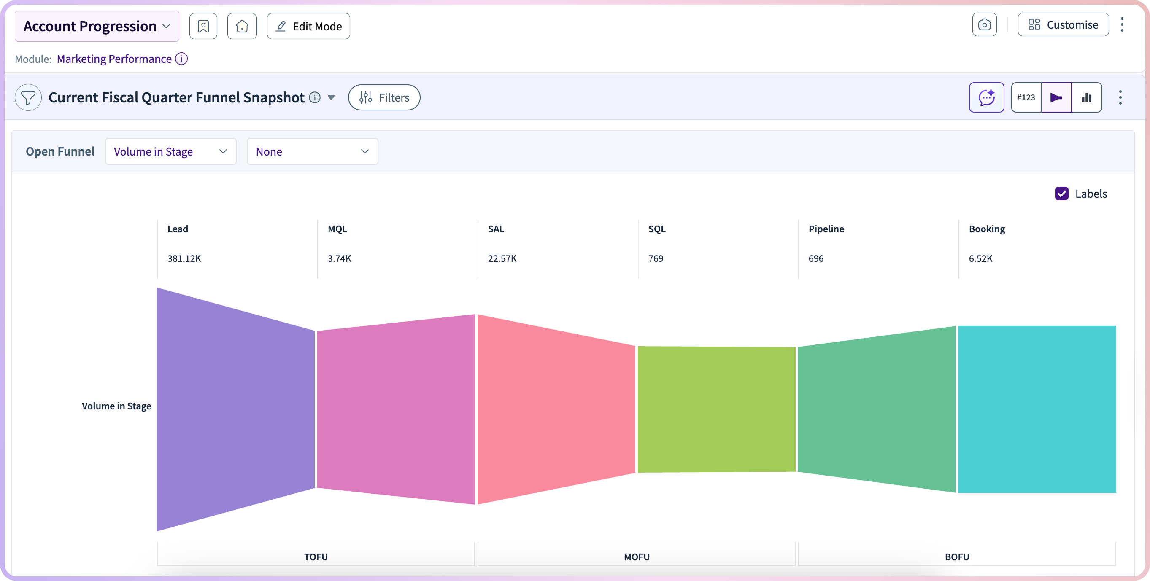Open the Filters button
The width and height of the screenshot is (1150, 581).
384,97
